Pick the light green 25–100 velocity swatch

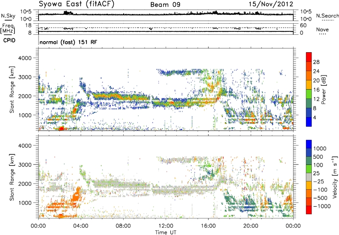[x=309, y=169]
